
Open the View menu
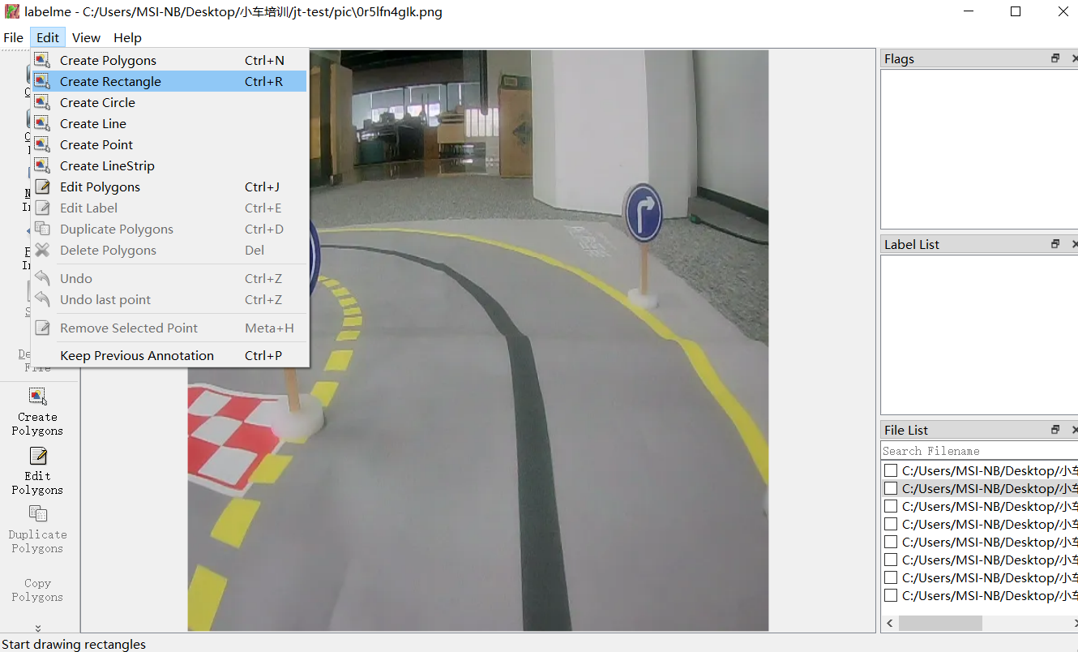(86, 37)
